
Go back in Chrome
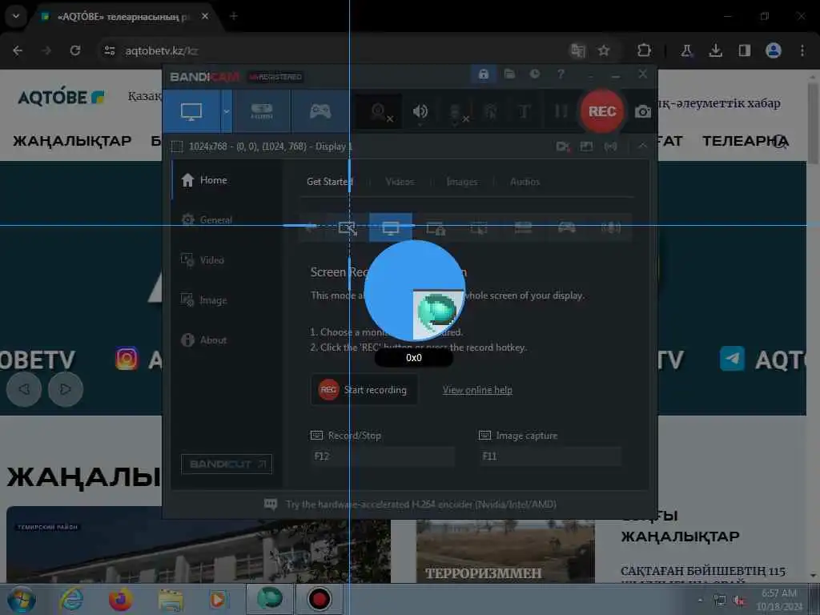click(x=18, y=50)
